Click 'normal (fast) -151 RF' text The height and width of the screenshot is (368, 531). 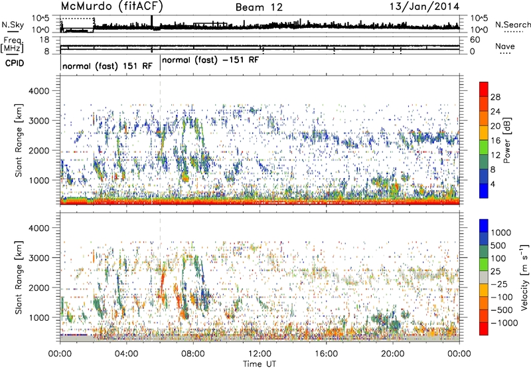[x=210, y=60]
